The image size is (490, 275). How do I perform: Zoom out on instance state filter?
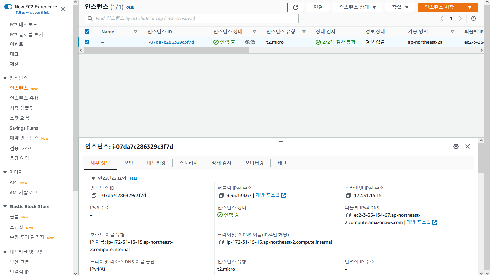pos(253,42)
